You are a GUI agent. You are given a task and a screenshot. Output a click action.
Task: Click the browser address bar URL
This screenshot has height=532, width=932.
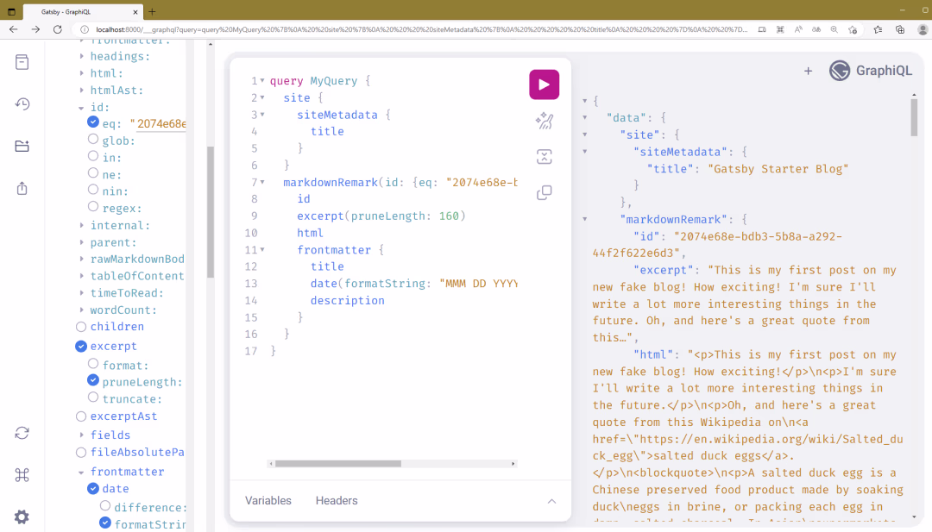(x=421, y=29)
